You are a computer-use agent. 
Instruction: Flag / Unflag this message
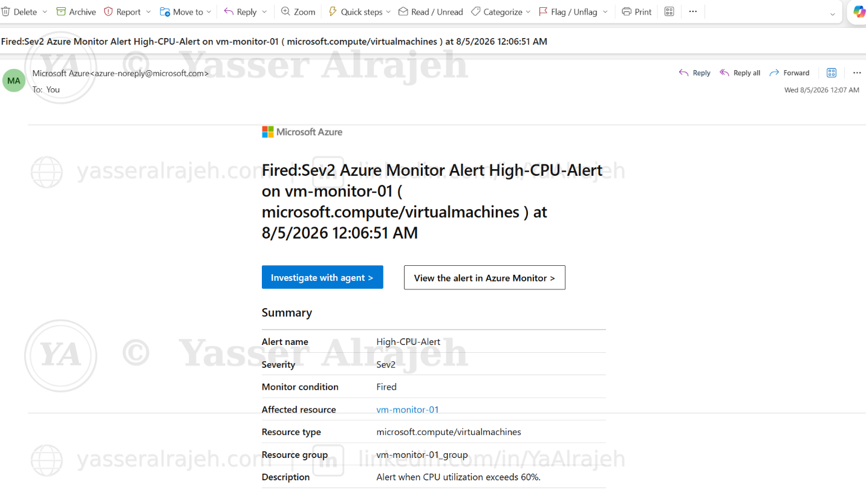tap(567, 11)
